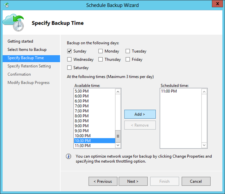Select 8:30 PM in Available time
225x194 pixels.
pyautogui.click(x=95, y=121)
